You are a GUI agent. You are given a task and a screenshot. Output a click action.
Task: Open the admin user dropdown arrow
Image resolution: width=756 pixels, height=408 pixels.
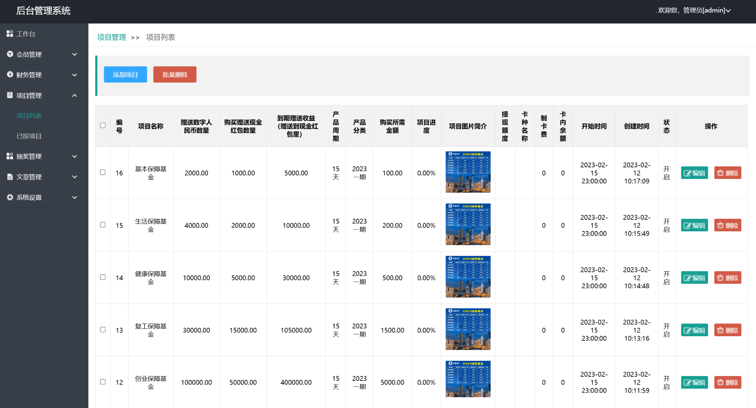coord(728,11)
